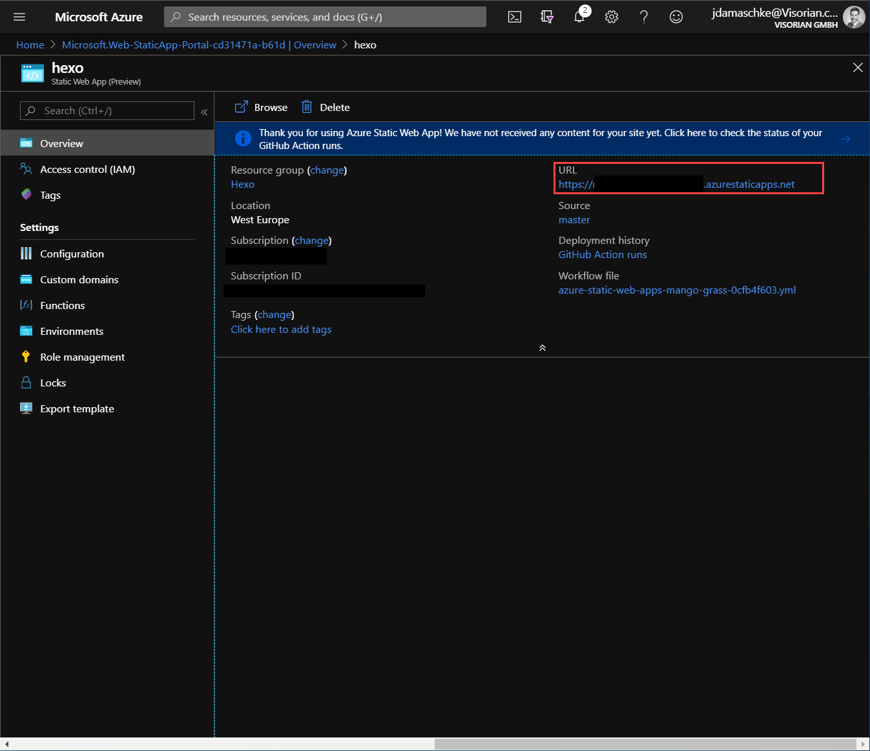The height and width of the screenshot is (751, 870).
Task: Change the subscription
Action: coord(311,241)
